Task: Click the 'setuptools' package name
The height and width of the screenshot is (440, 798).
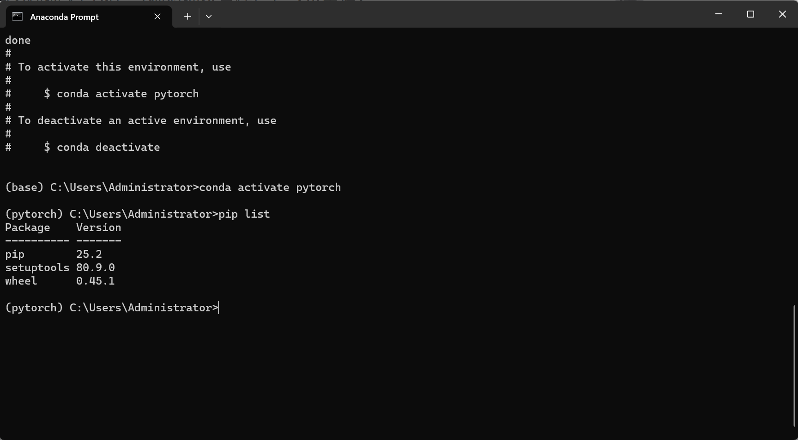Action: coord(37,268)
